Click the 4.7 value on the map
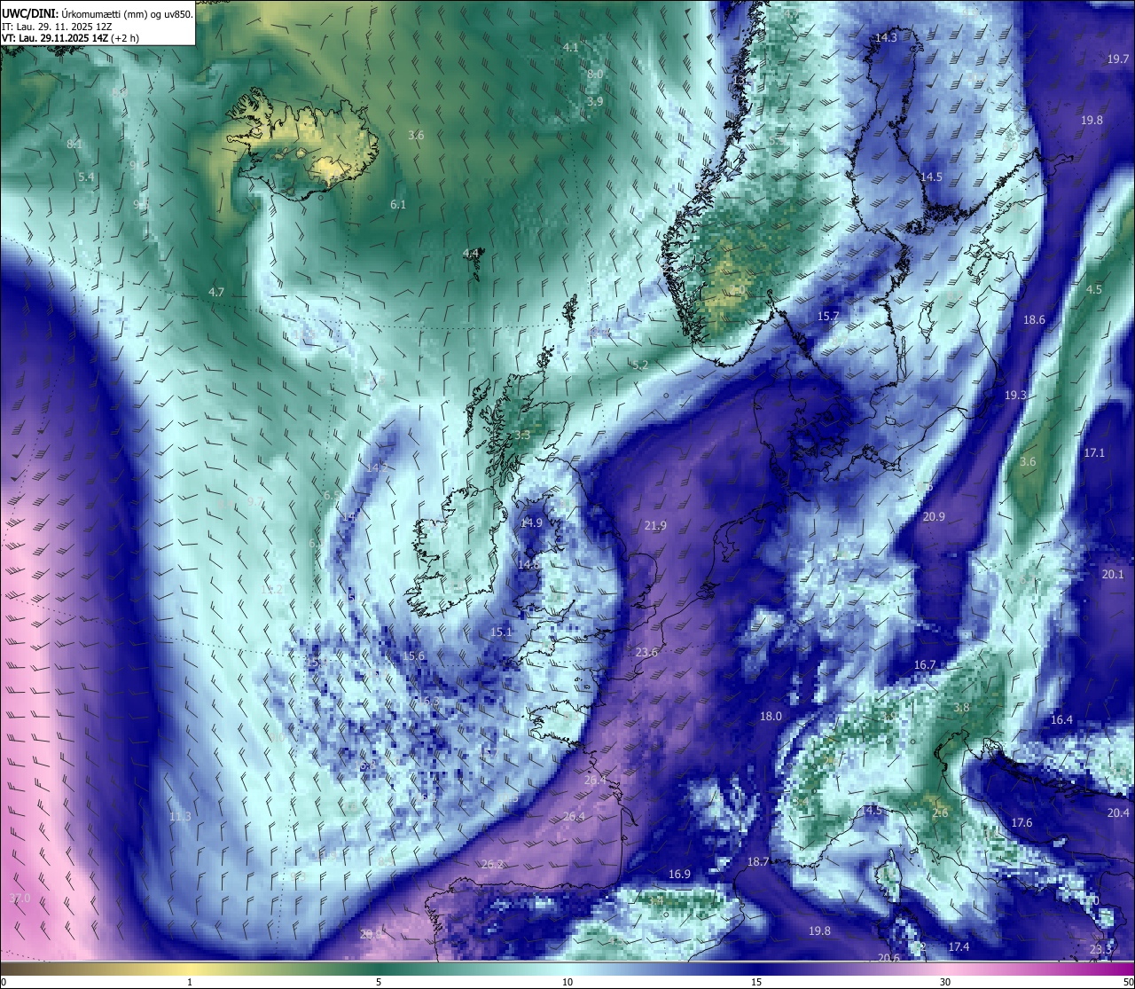The image size is (1135, 989). [x=215, y=292]
